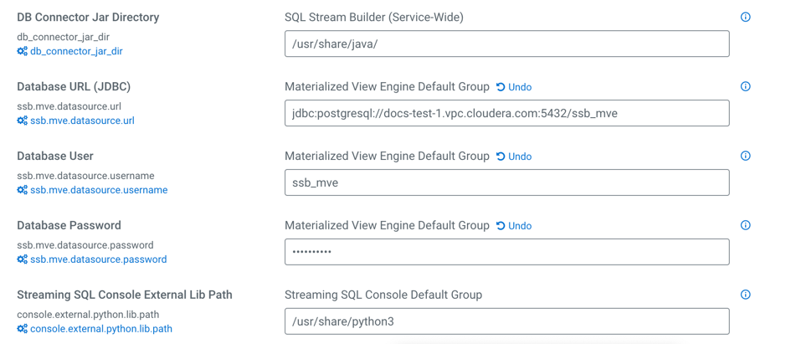The height and width of the screenshot is (344, 791).
Task: Click gear icon beside ssb.mve.datasource.password link
Action: tap(23, 259)
